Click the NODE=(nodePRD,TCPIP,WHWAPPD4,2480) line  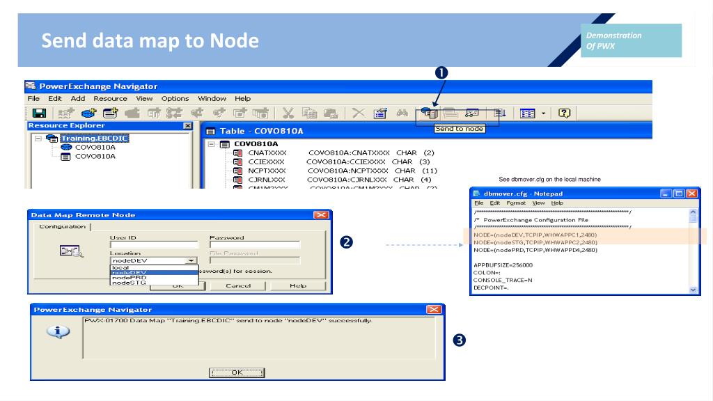pyautogui.click(x=535, y=250)
